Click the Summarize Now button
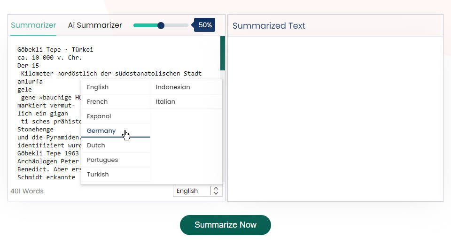The width and height of the screenshot is (451, 245). [x=225, y=225]
